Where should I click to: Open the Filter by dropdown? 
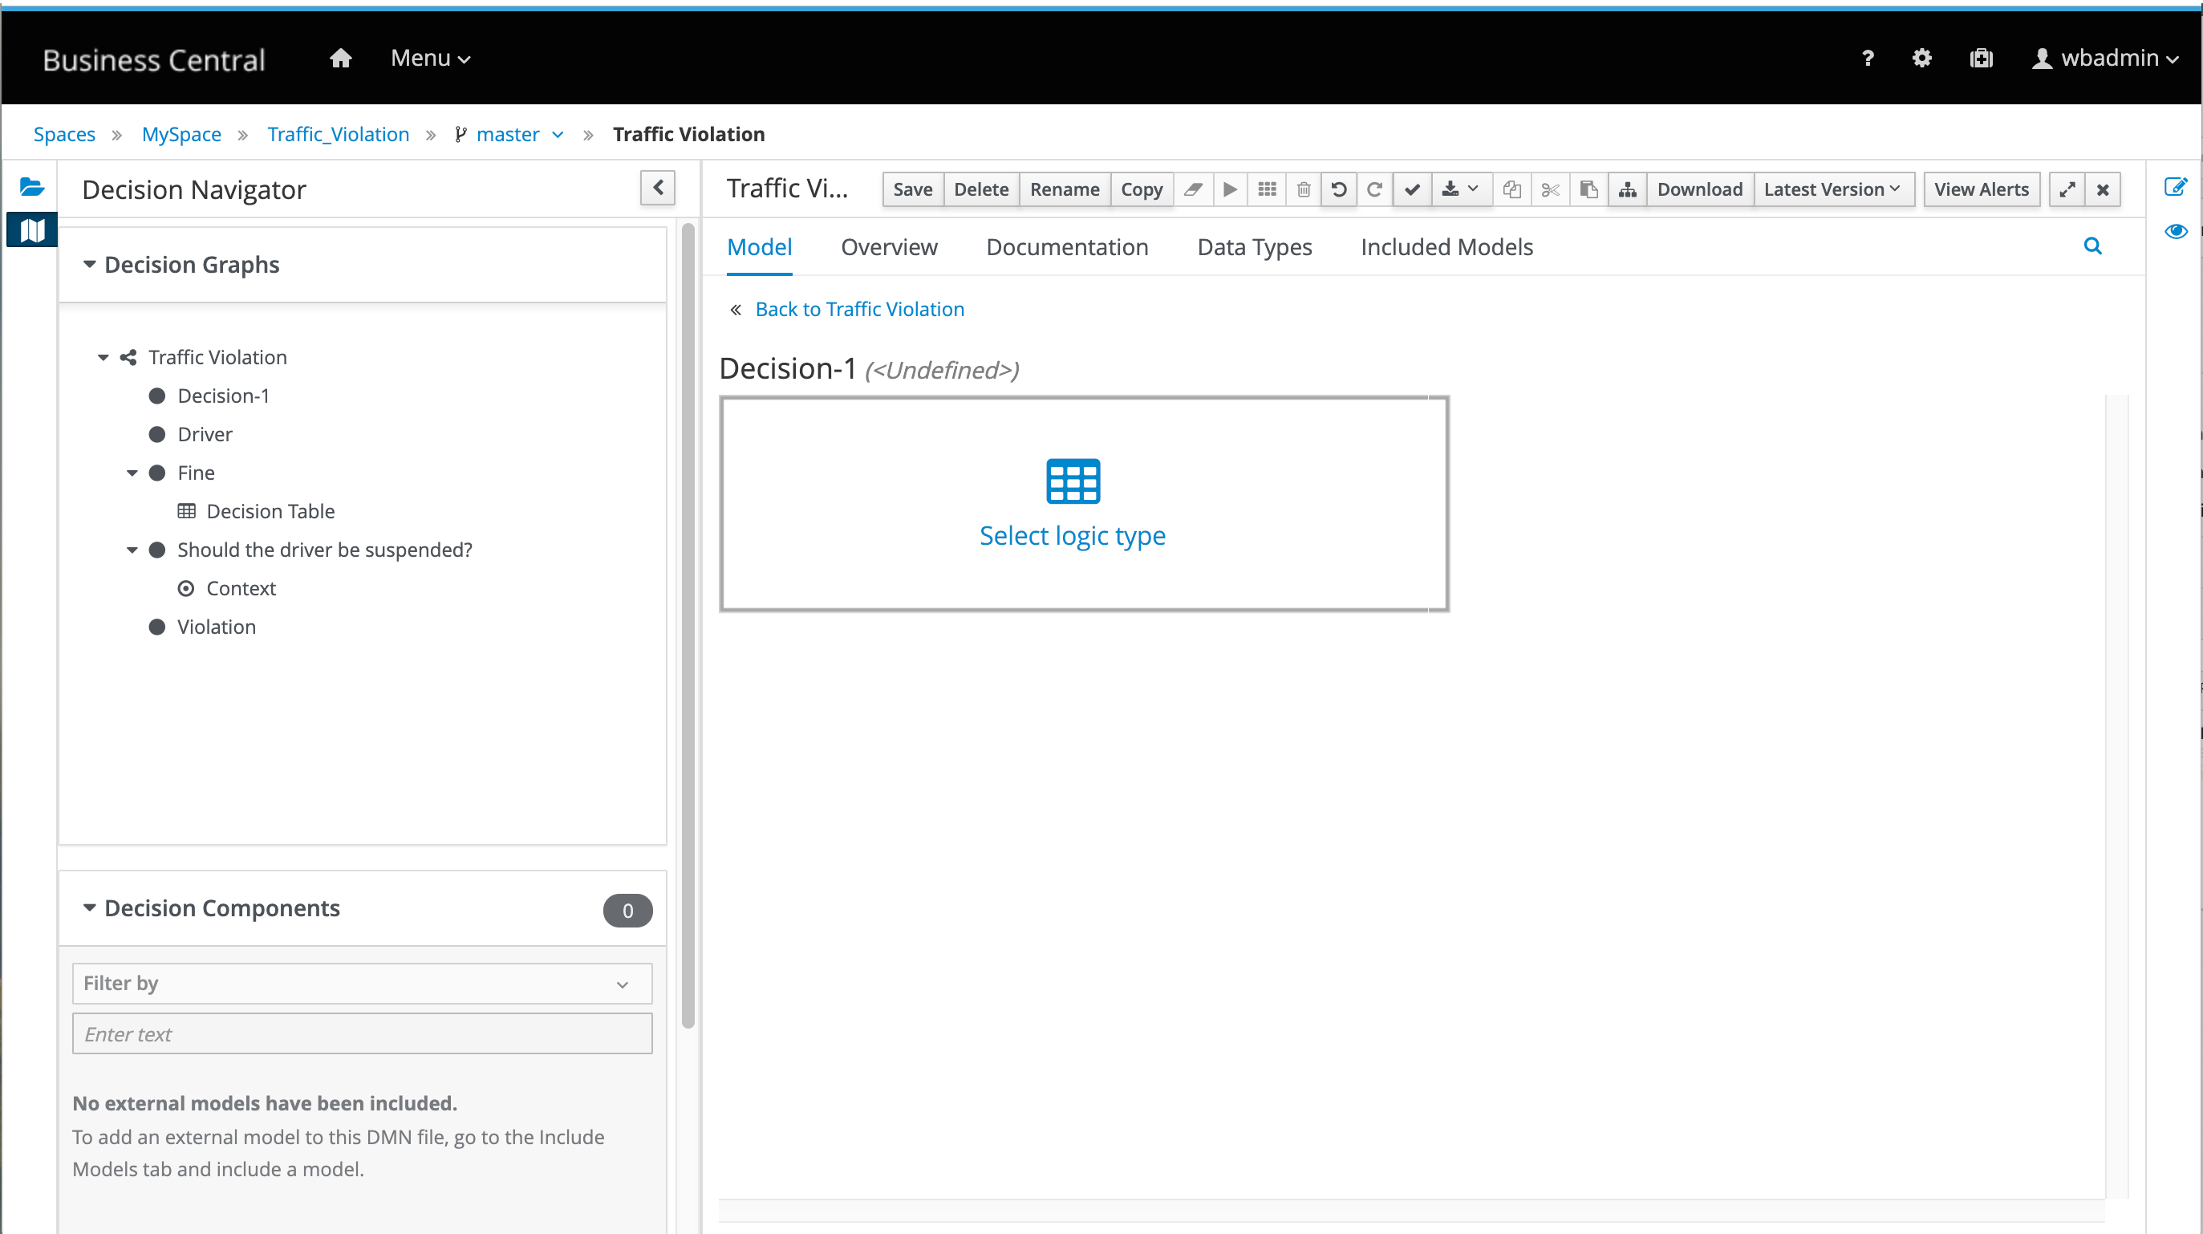coord(362,984)
